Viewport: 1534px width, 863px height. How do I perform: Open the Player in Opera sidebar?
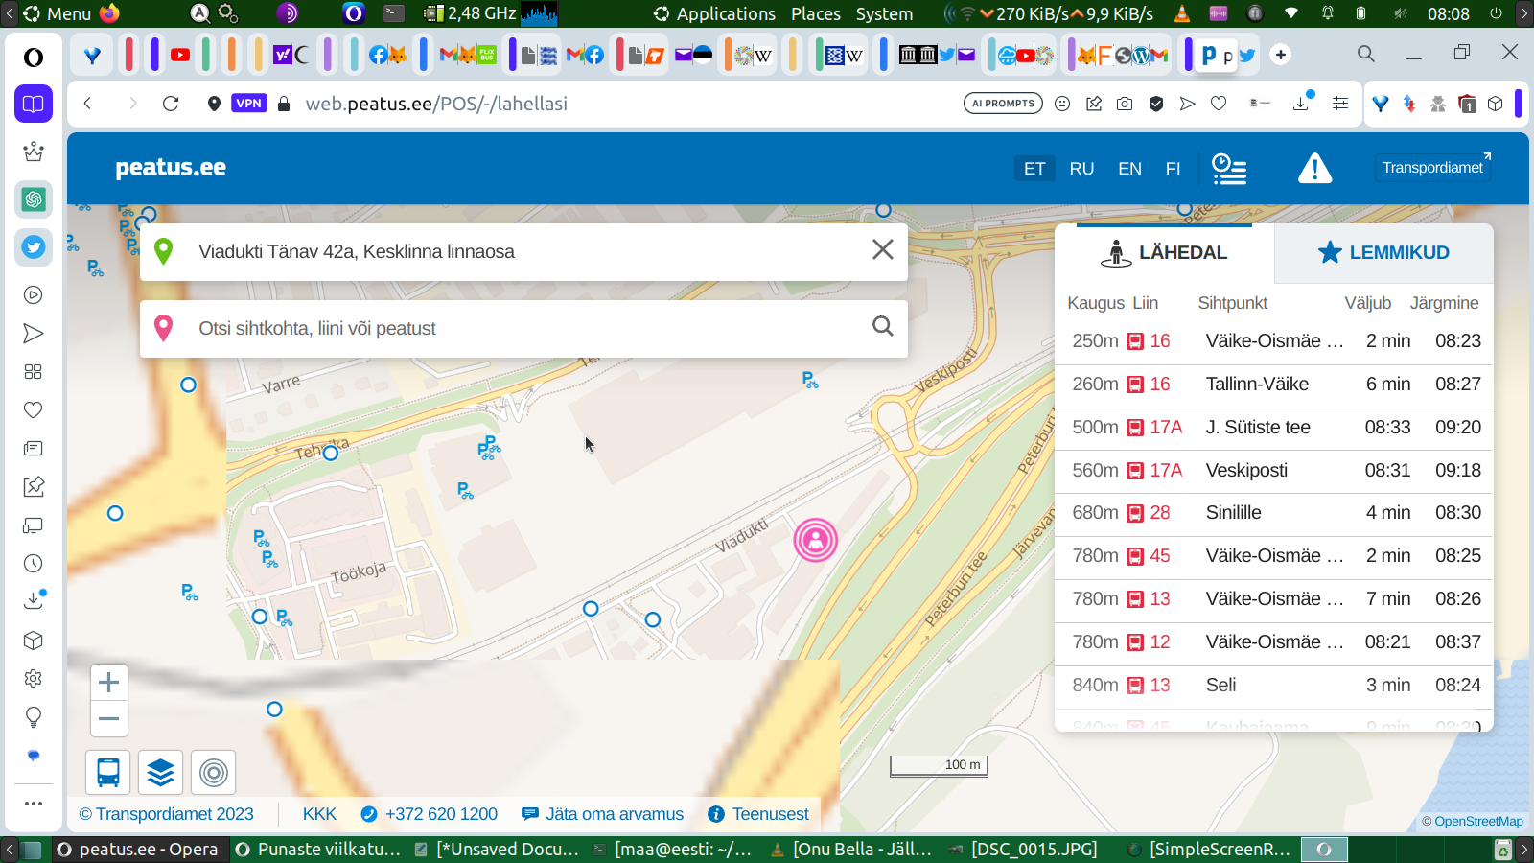[x=34, y=295]
